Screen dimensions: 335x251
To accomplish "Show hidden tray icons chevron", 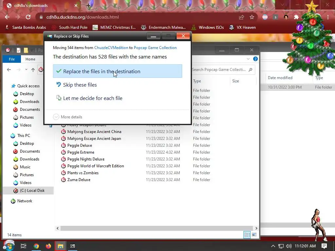I will coord(273,246).
